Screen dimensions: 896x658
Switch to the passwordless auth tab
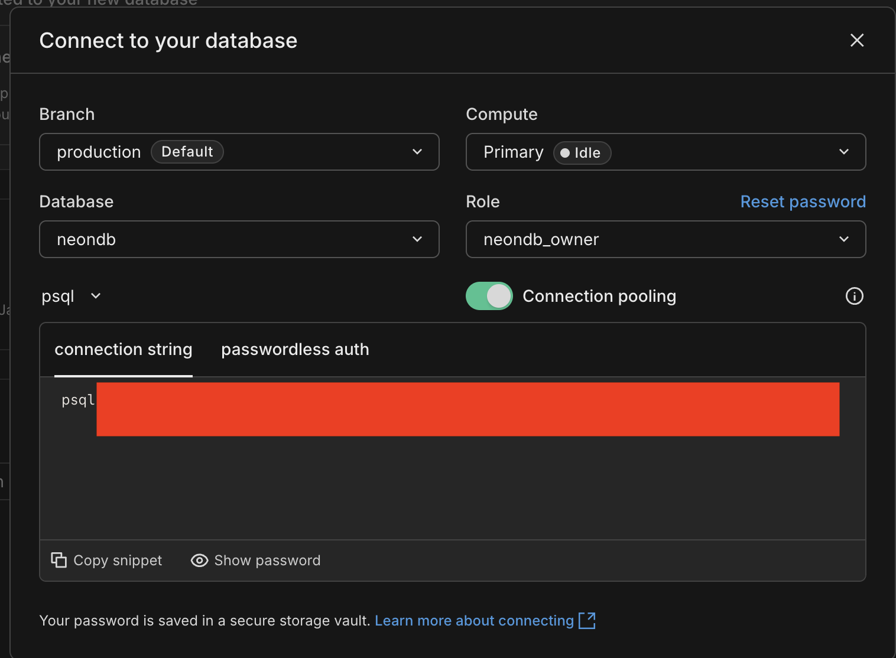pyautogui.click(x=295, y=350)
